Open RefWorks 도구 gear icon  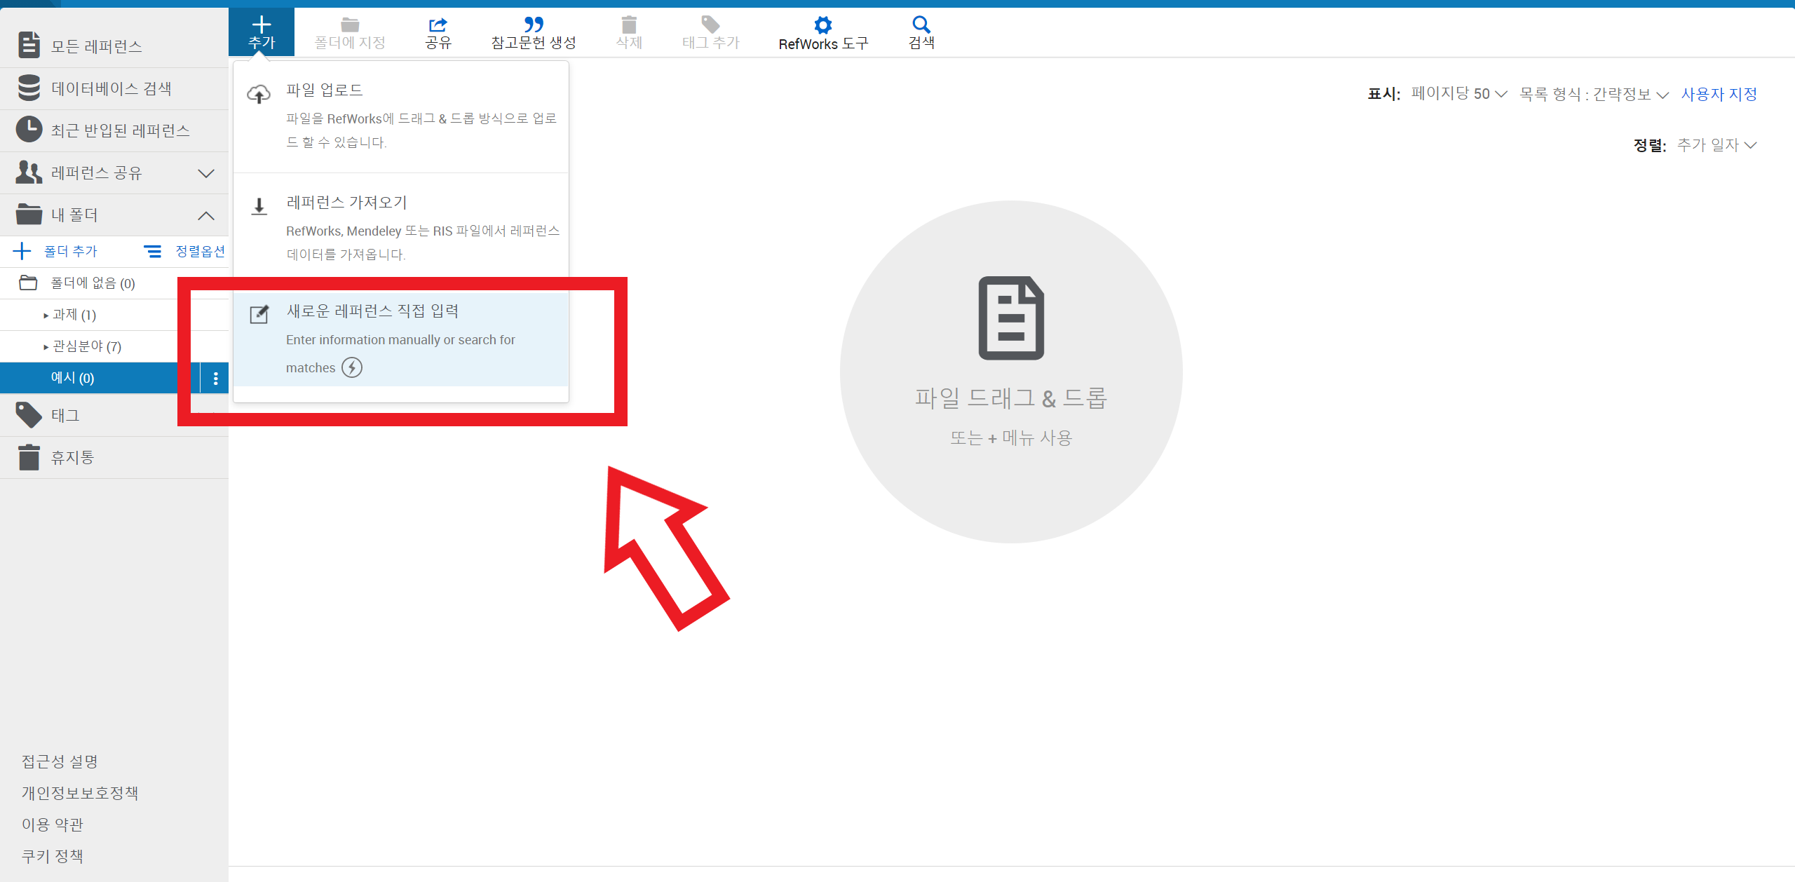click(822, 27)
